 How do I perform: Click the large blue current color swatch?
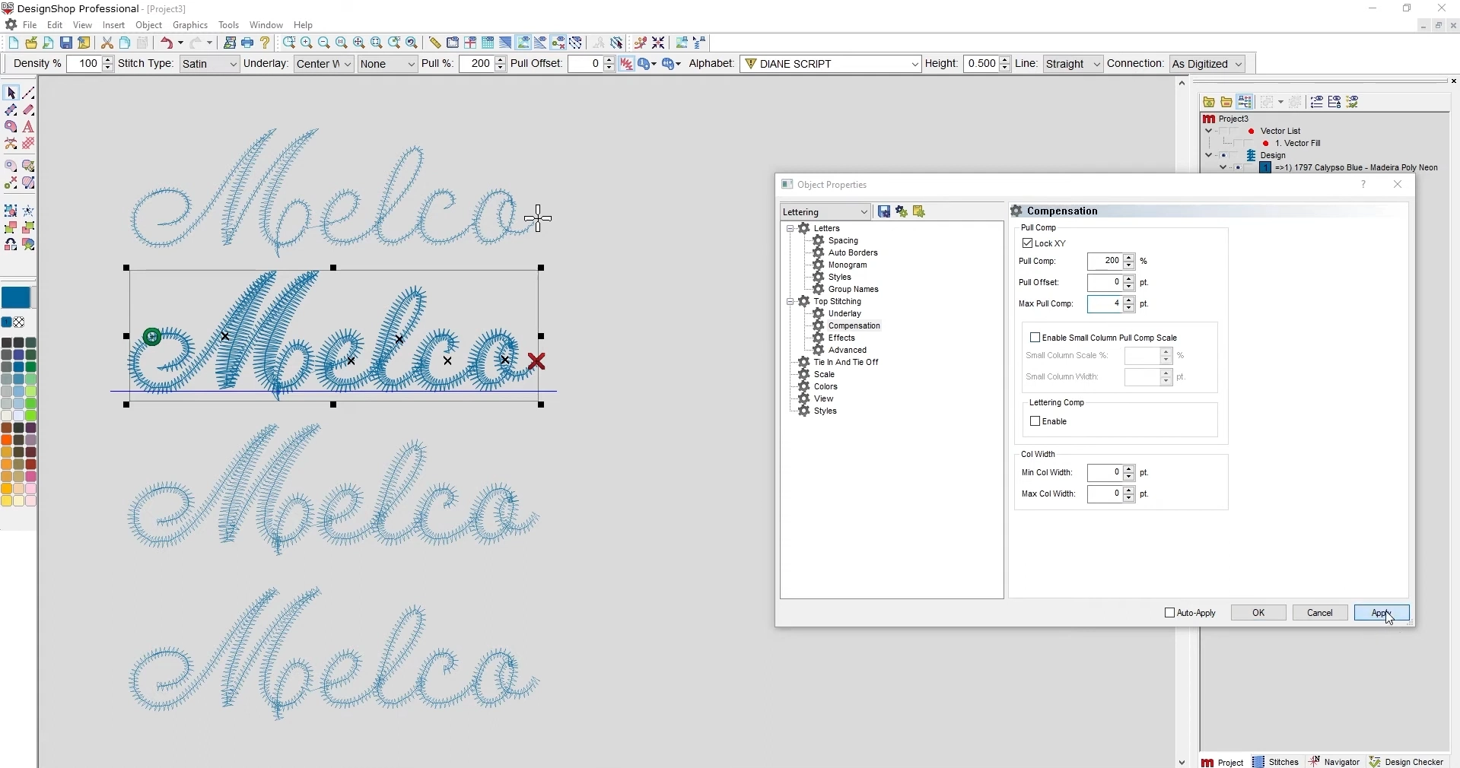pos(15,298)
